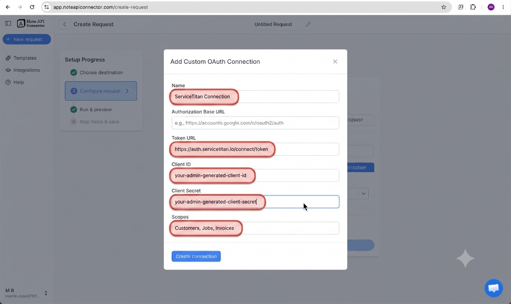Select the Choose destination step

[x=97, y=73]
